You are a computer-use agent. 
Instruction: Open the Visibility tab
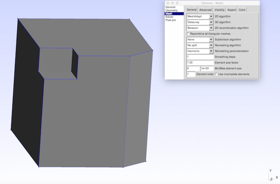click(x=219, y=9)
